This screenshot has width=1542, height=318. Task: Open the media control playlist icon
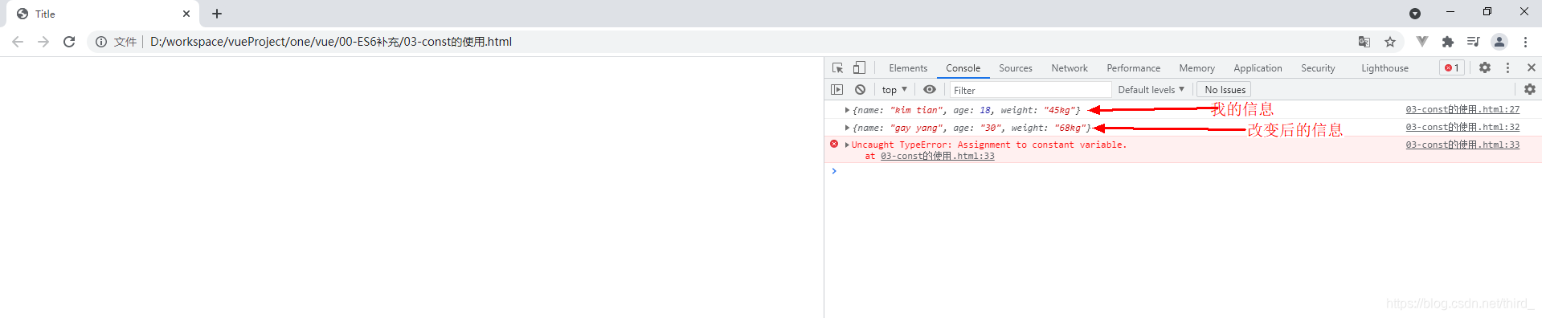pos(1473,42)
